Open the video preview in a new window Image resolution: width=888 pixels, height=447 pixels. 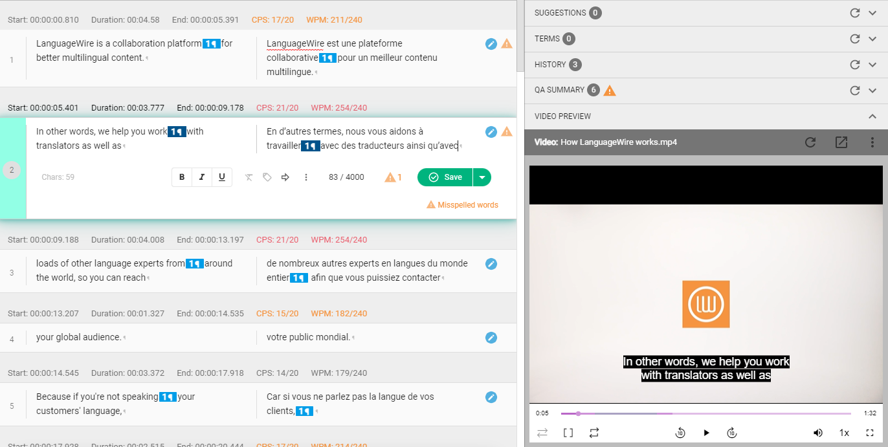(841, 142)
